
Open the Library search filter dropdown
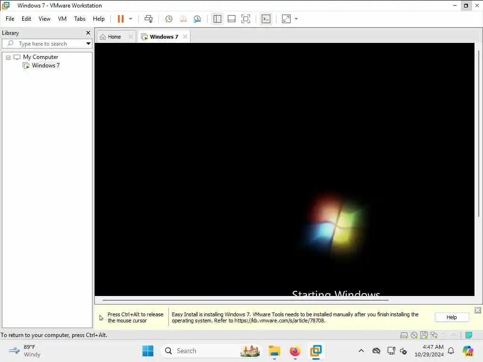pos(88,43)
